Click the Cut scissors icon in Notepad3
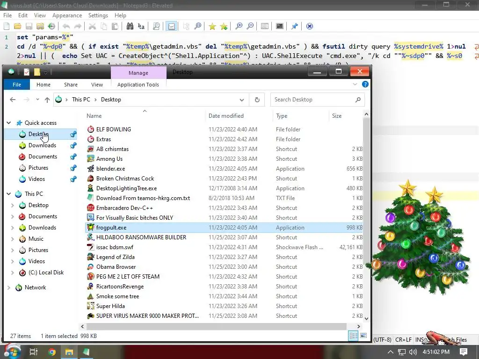The image size is (479, 359). pos(92,26)
